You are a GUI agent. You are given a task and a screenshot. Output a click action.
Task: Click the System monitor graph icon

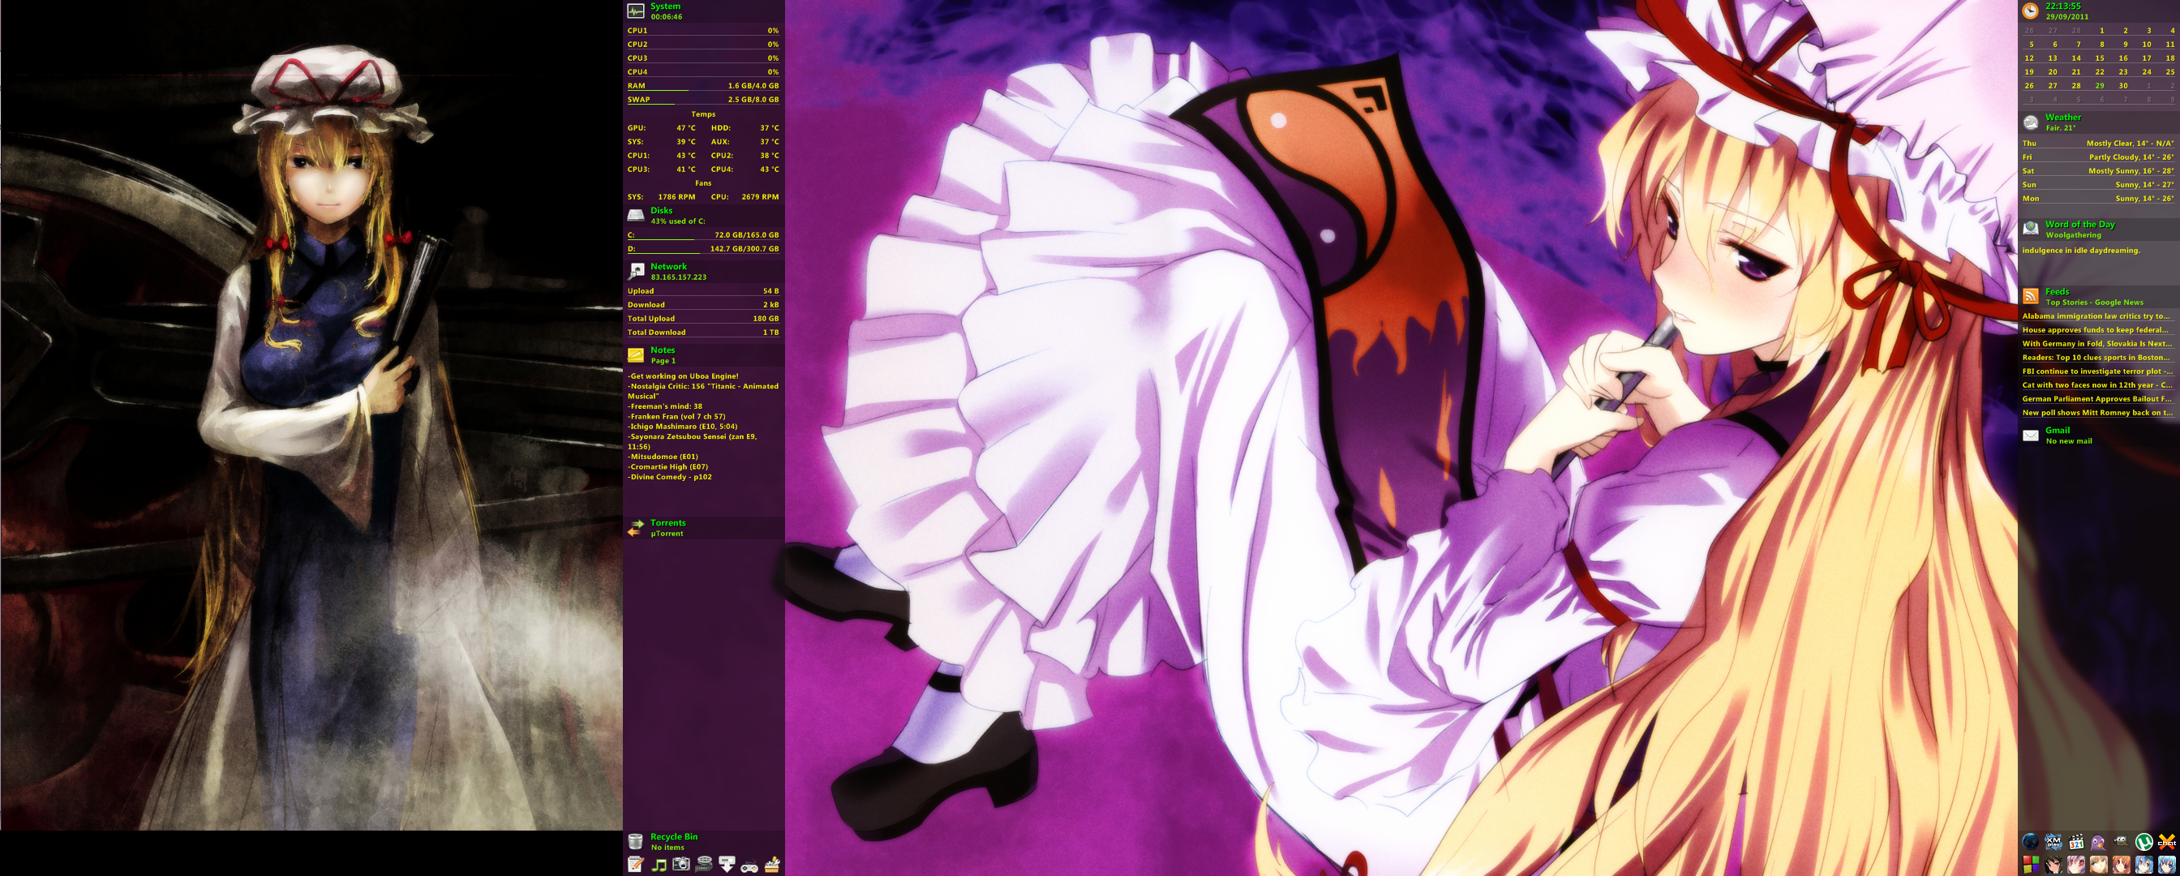636,11
